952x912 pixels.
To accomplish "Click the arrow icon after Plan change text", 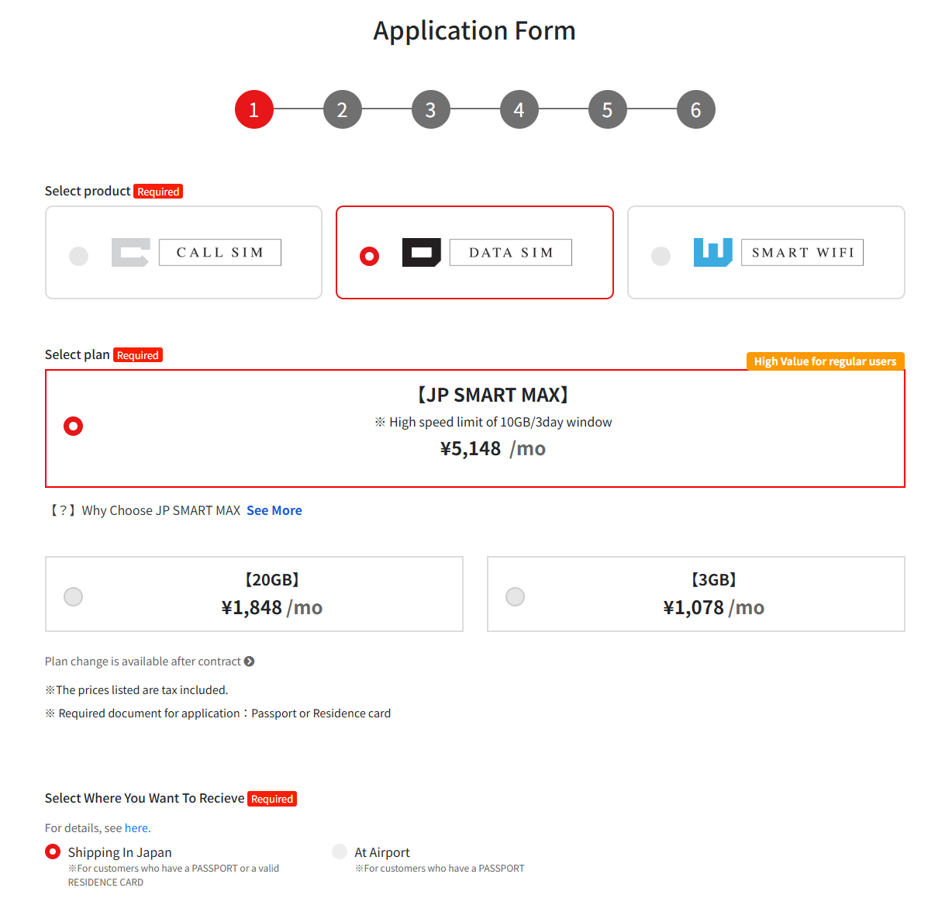I will click(249, 662).
